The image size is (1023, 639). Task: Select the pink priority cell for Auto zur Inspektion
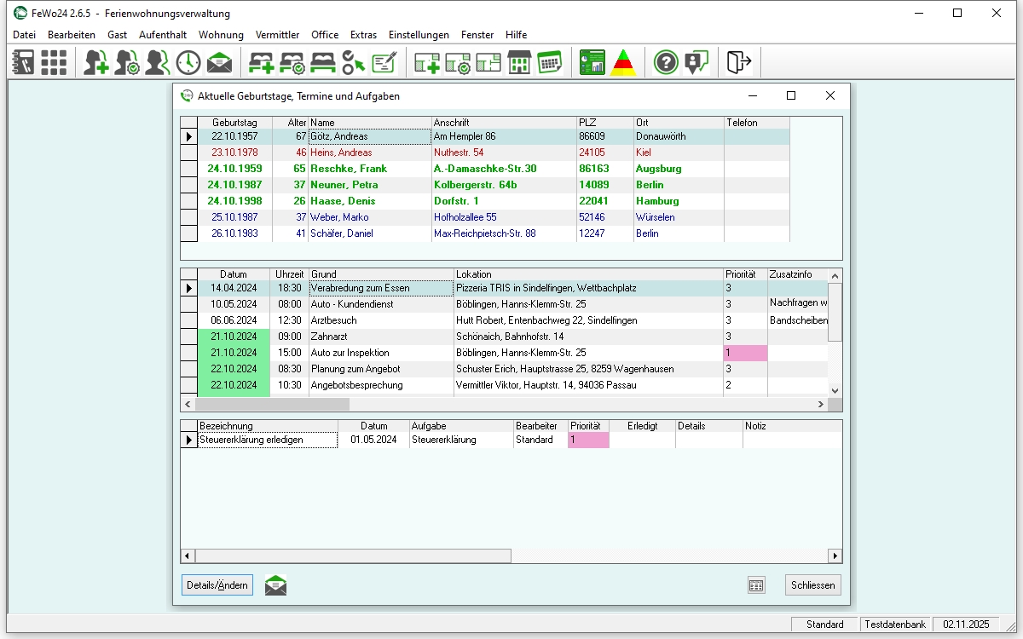[x=745, y=353]
